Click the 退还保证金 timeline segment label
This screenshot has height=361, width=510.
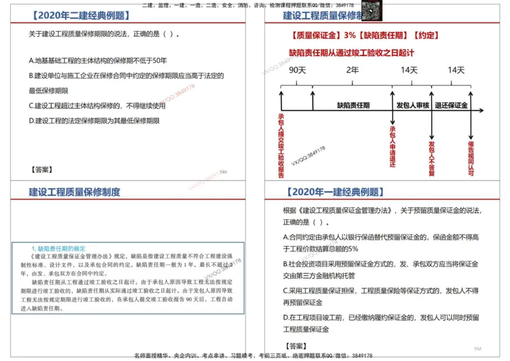pos(451,105)
